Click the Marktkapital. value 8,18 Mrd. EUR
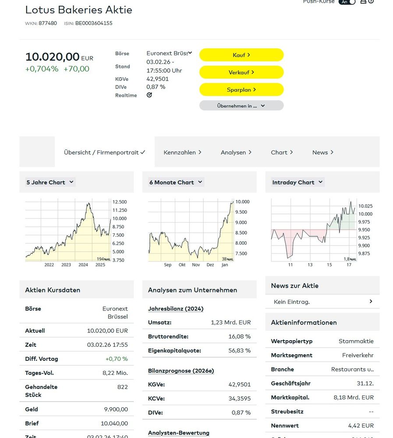The image size is (393, 438). pos(354,397)
